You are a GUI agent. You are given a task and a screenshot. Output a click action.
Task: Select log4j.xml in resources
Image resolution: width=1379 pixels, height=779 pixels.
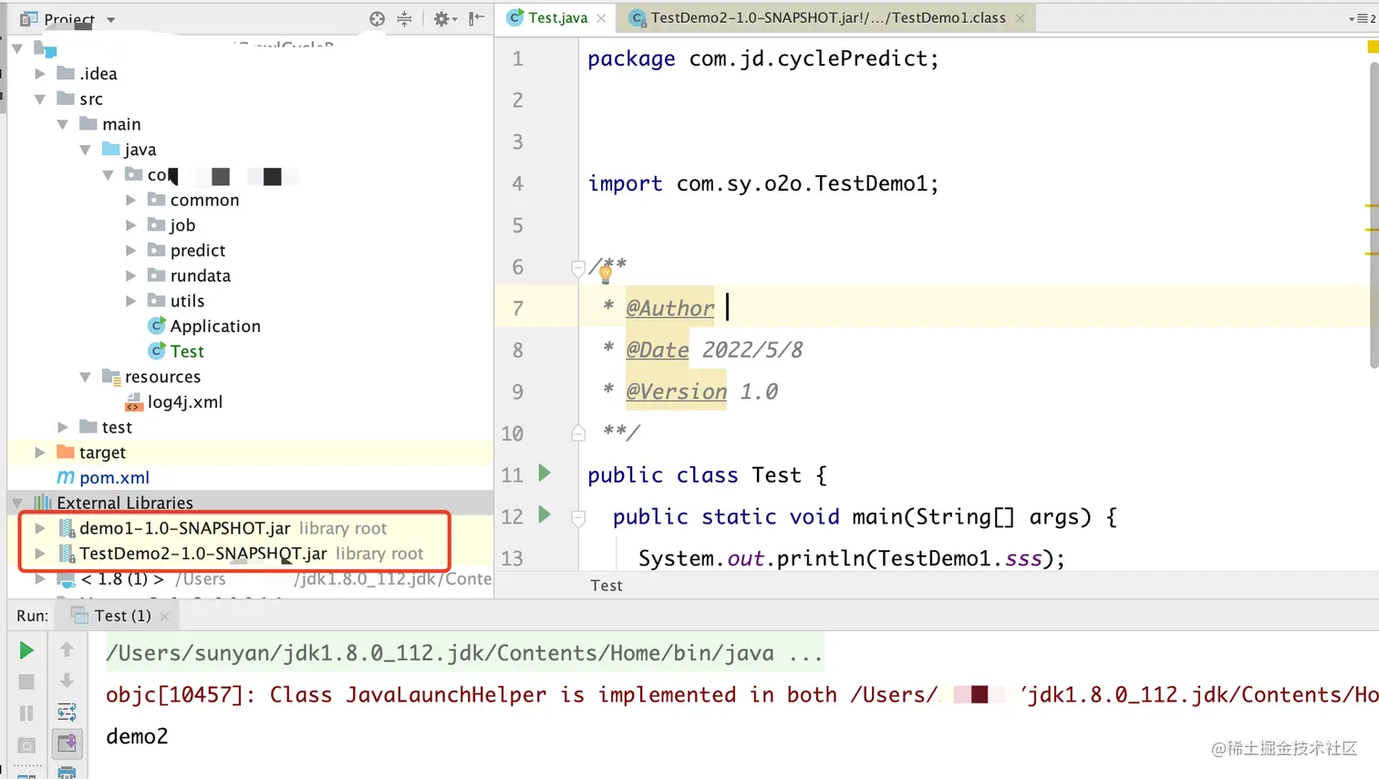[185, 401]
